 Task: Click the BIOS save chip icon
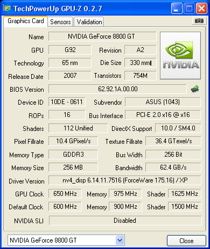[195, 89]
